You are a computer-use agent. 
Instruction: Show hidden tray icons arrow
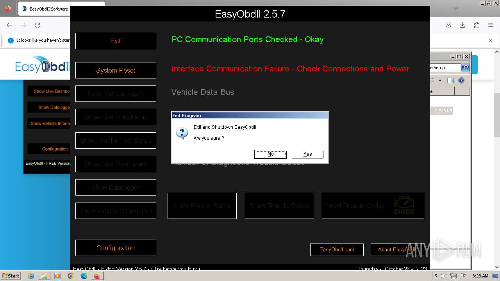[436, 276]
